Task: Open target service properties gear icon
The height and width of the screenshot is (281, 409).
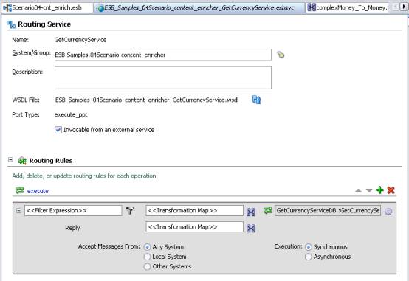Action: pos(388,212)
